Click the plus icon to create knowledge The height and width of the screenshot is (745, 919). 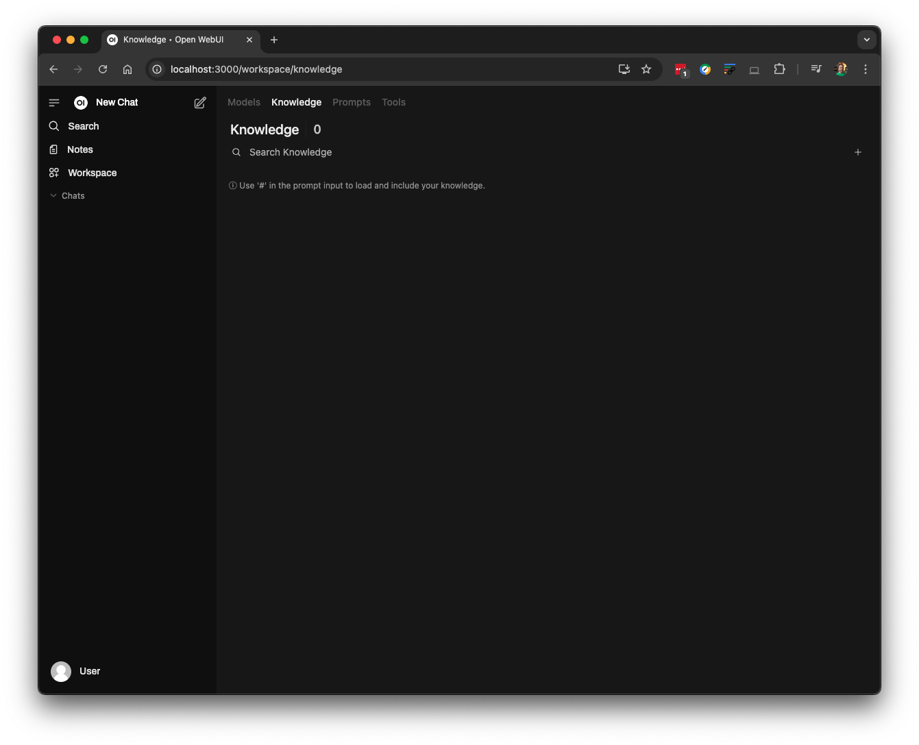(857, 152)
